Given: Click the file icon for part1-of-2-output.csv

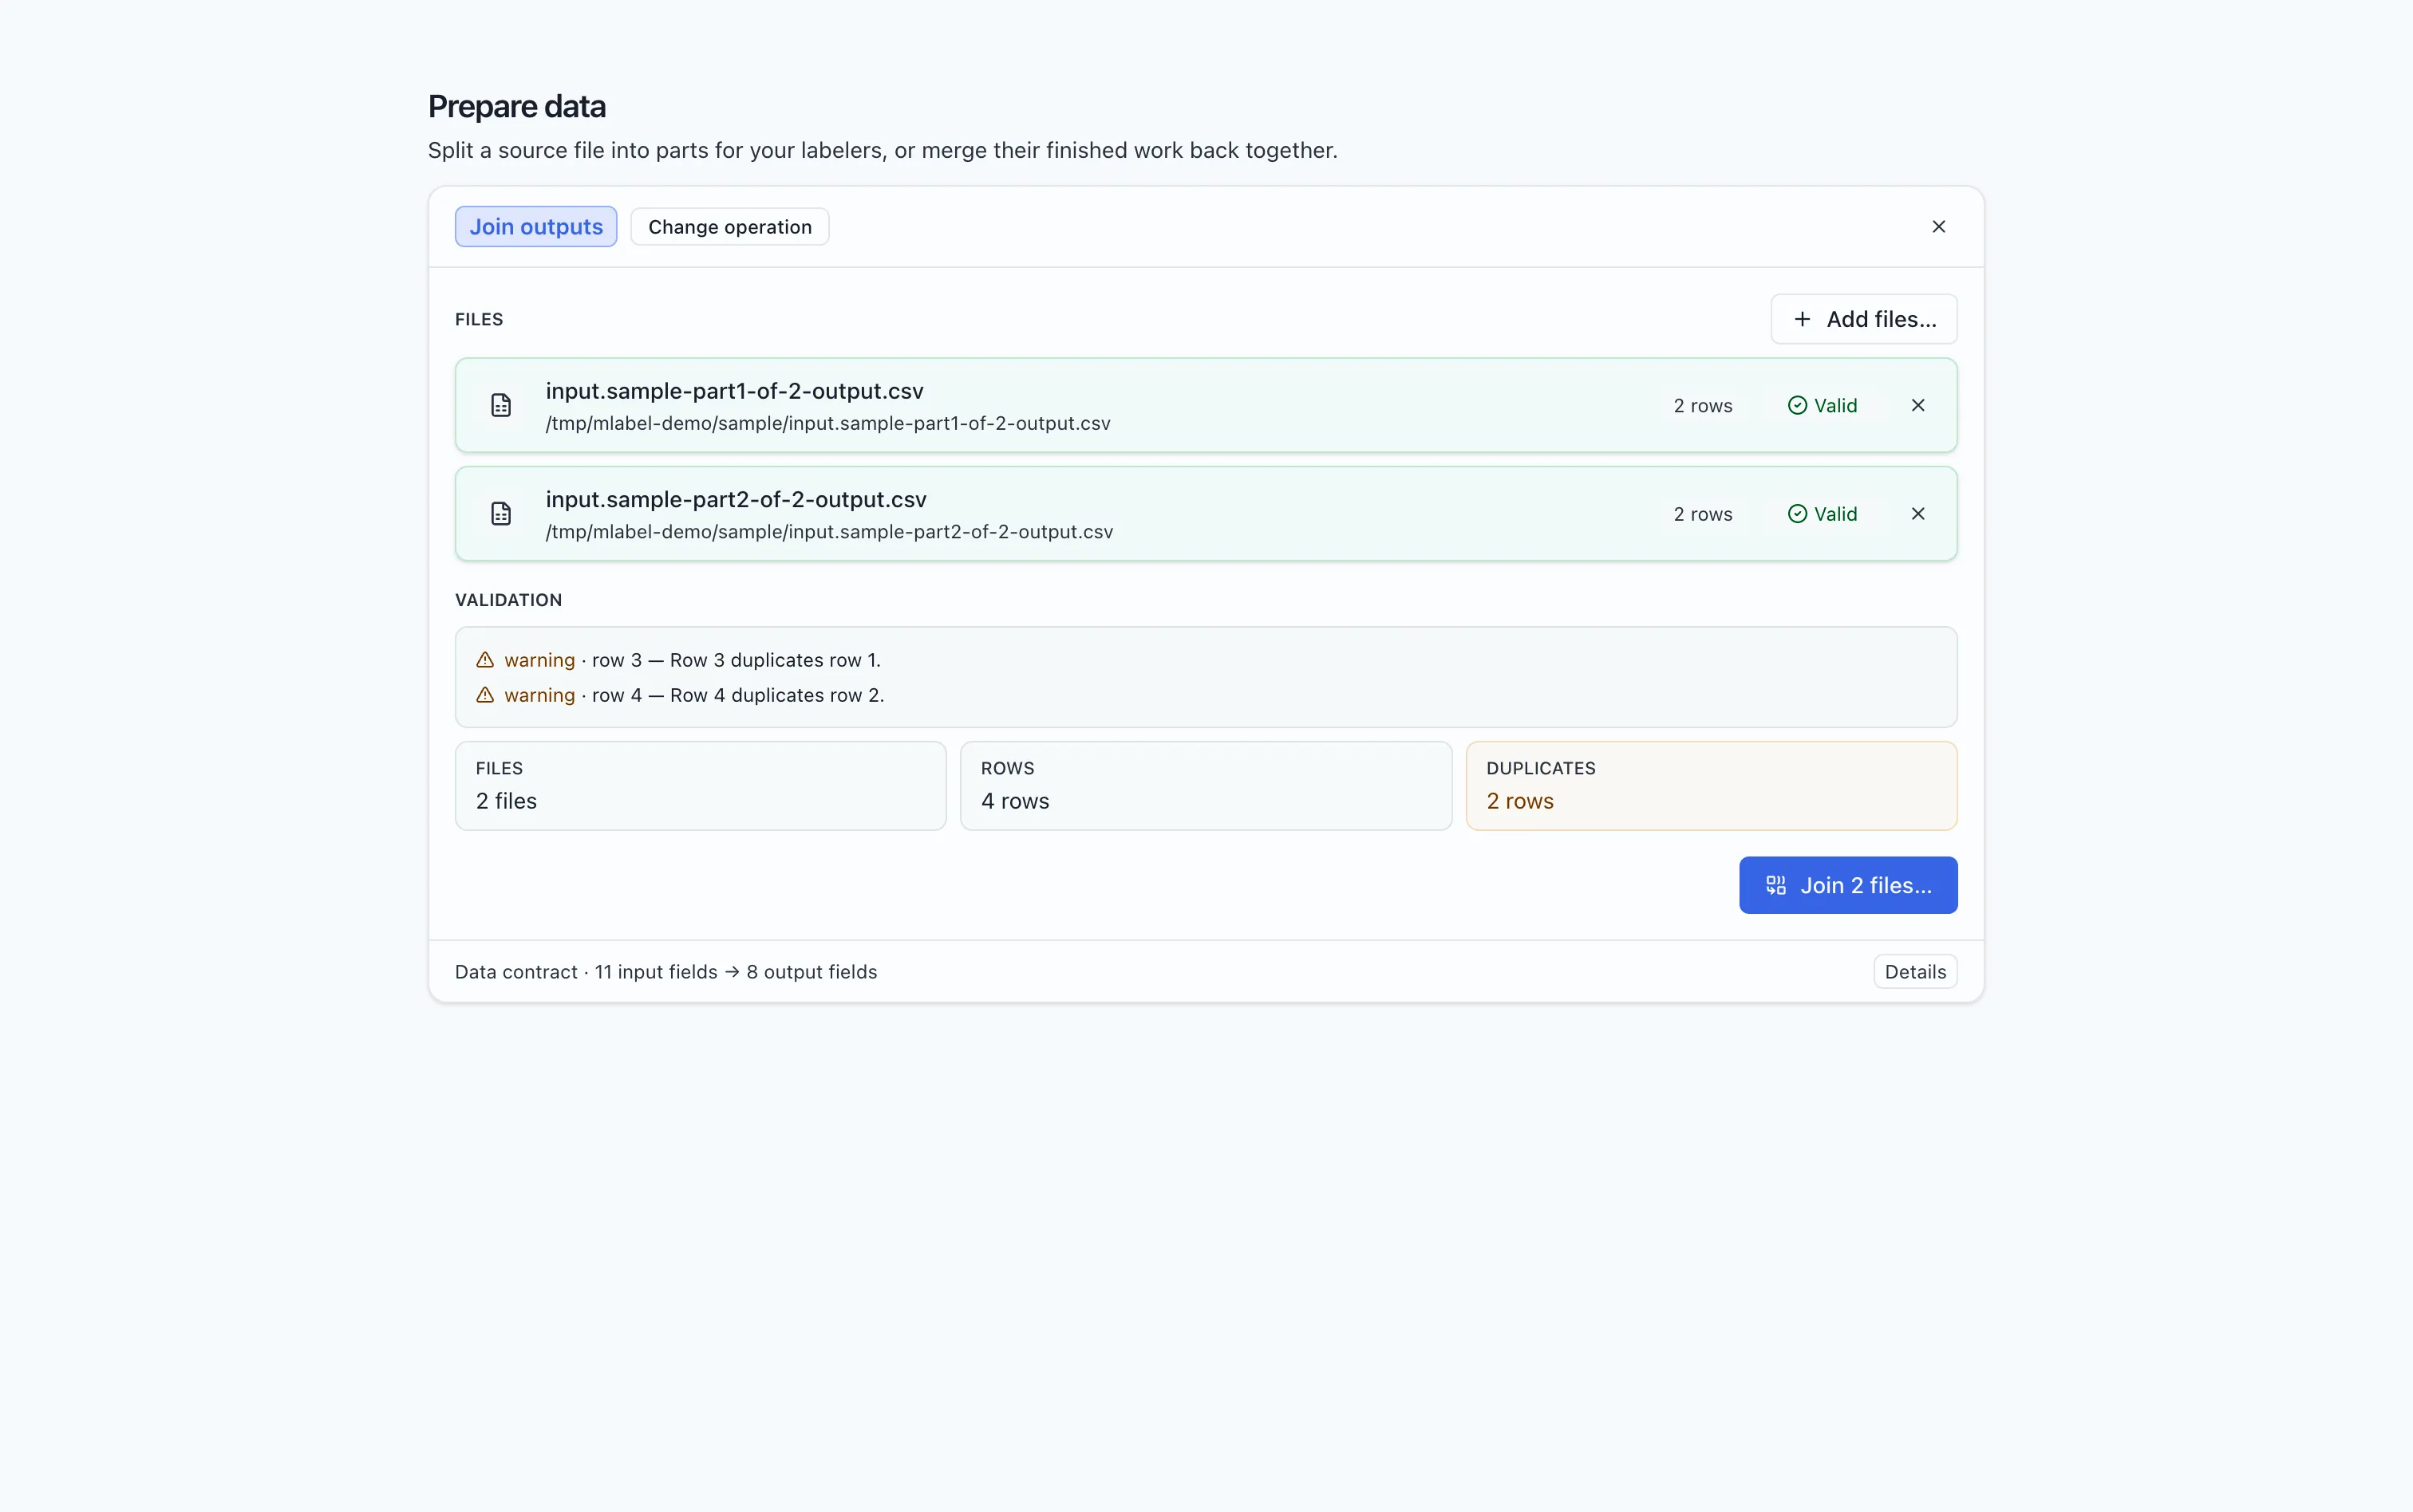Looking at the screenshot, I should (501, 405).
